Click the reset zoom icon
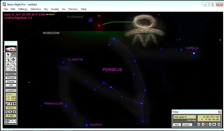This screenshot has width=224, height=131. pyautogui.click(x=14, y=112)
